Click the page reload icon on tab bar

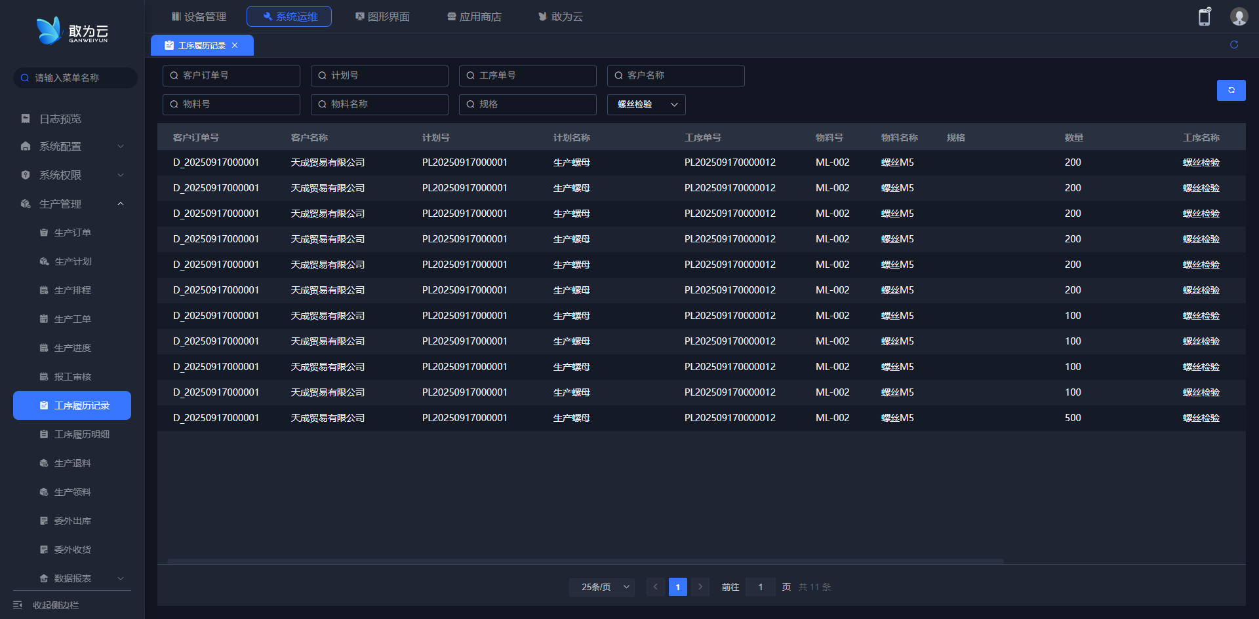1233,45
